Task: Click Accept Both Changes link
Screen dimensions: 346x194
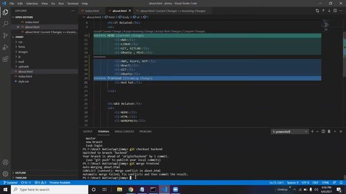Action: [x=168, y=31]
